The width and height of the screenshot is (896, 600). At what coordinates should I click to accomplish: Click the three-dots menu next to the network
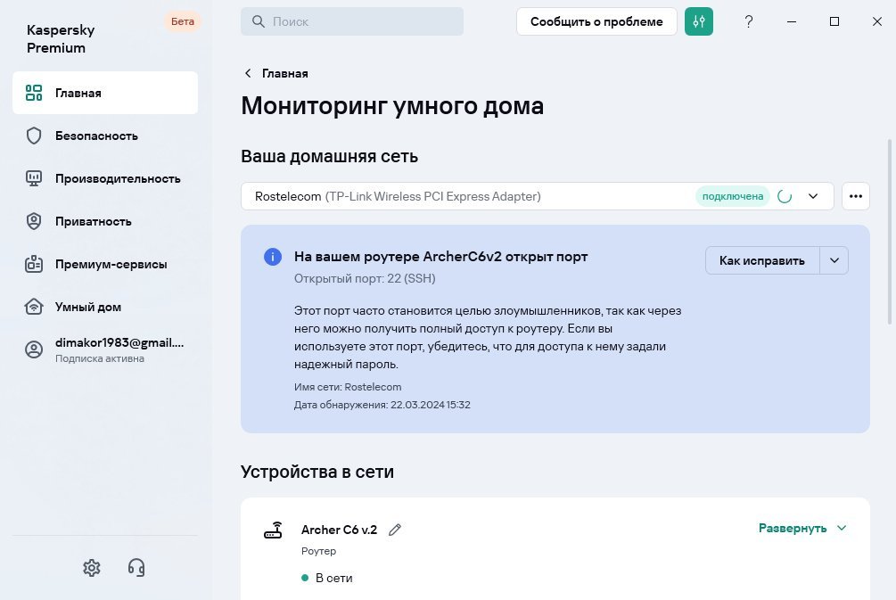coord(855,196)
